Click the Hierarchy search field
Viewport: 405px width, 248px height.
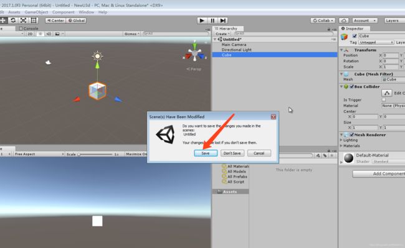pyautogui.click(x=283, y=34)
